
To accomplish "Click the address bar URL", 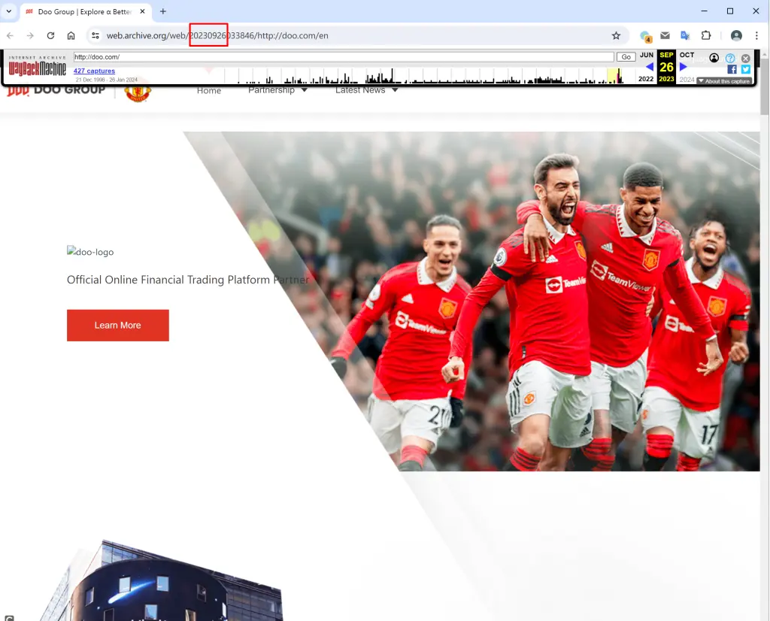I will pos(217,35).
